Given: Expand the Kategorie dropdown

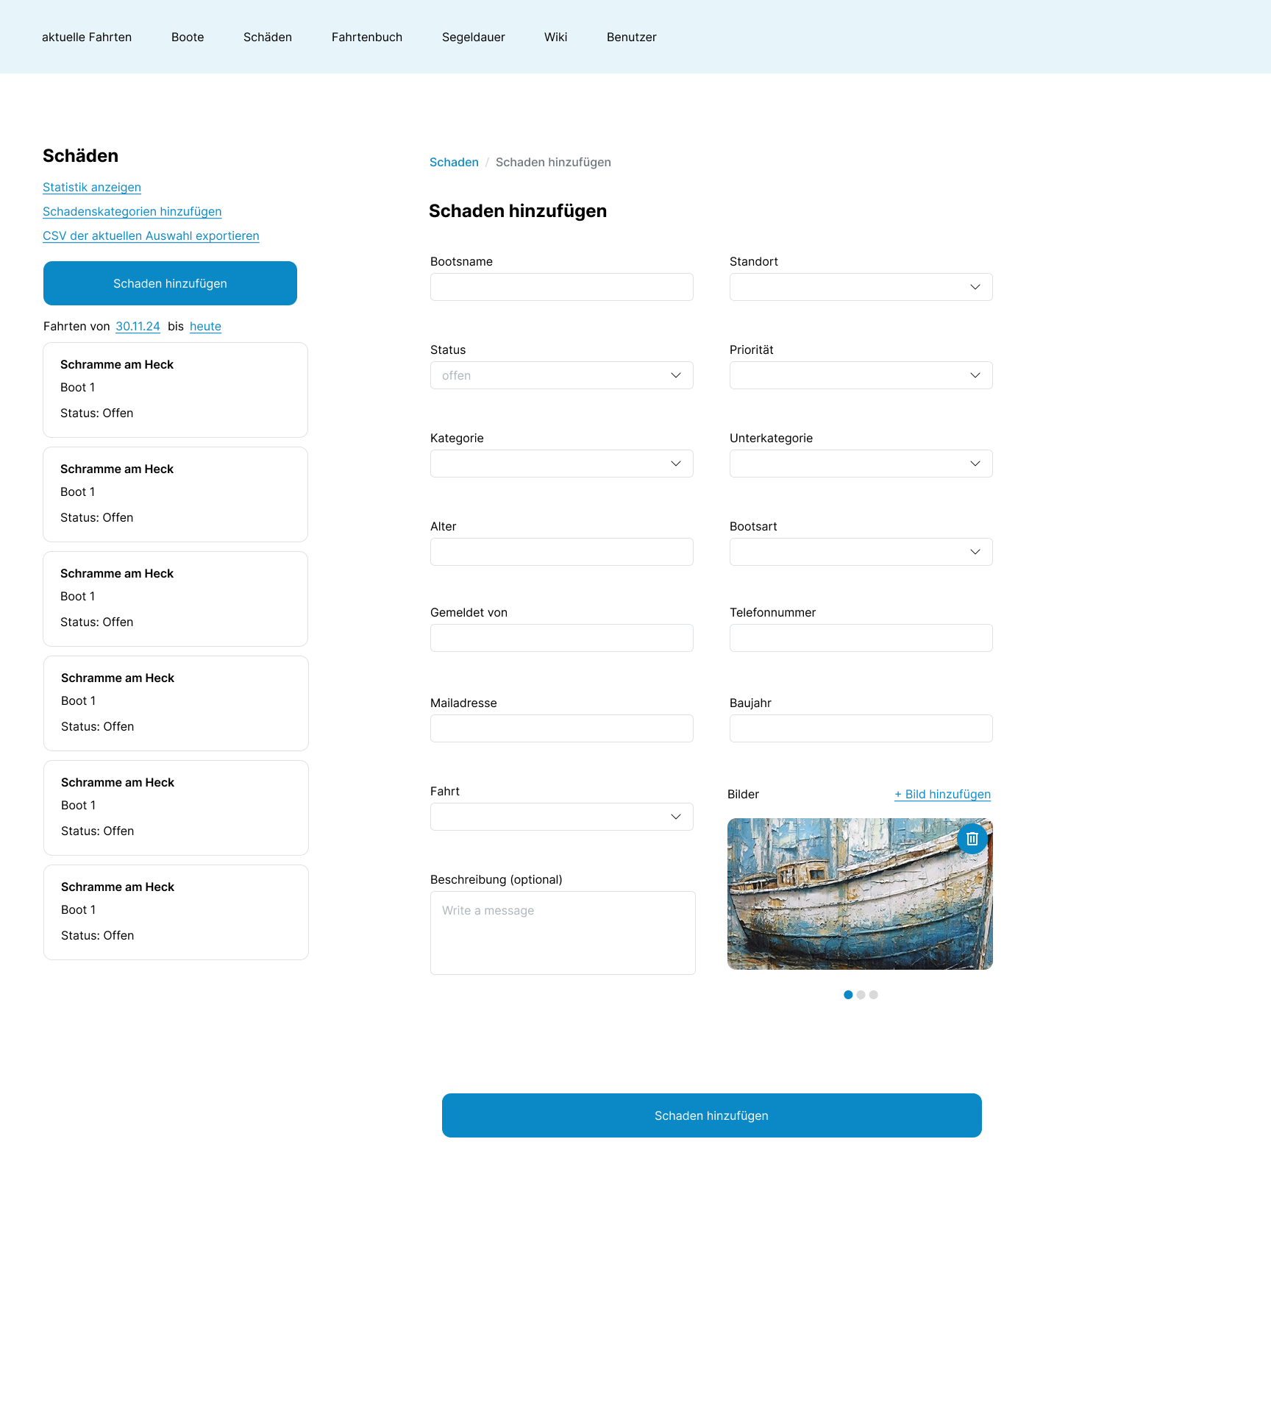Looking at the screenshot, I should (561, 464).
